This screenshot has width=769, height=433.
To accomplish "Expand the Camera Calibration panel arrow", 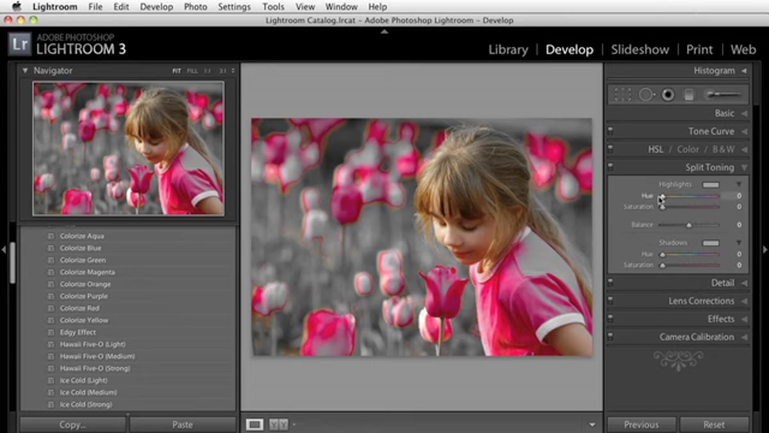I will point(744,336).
